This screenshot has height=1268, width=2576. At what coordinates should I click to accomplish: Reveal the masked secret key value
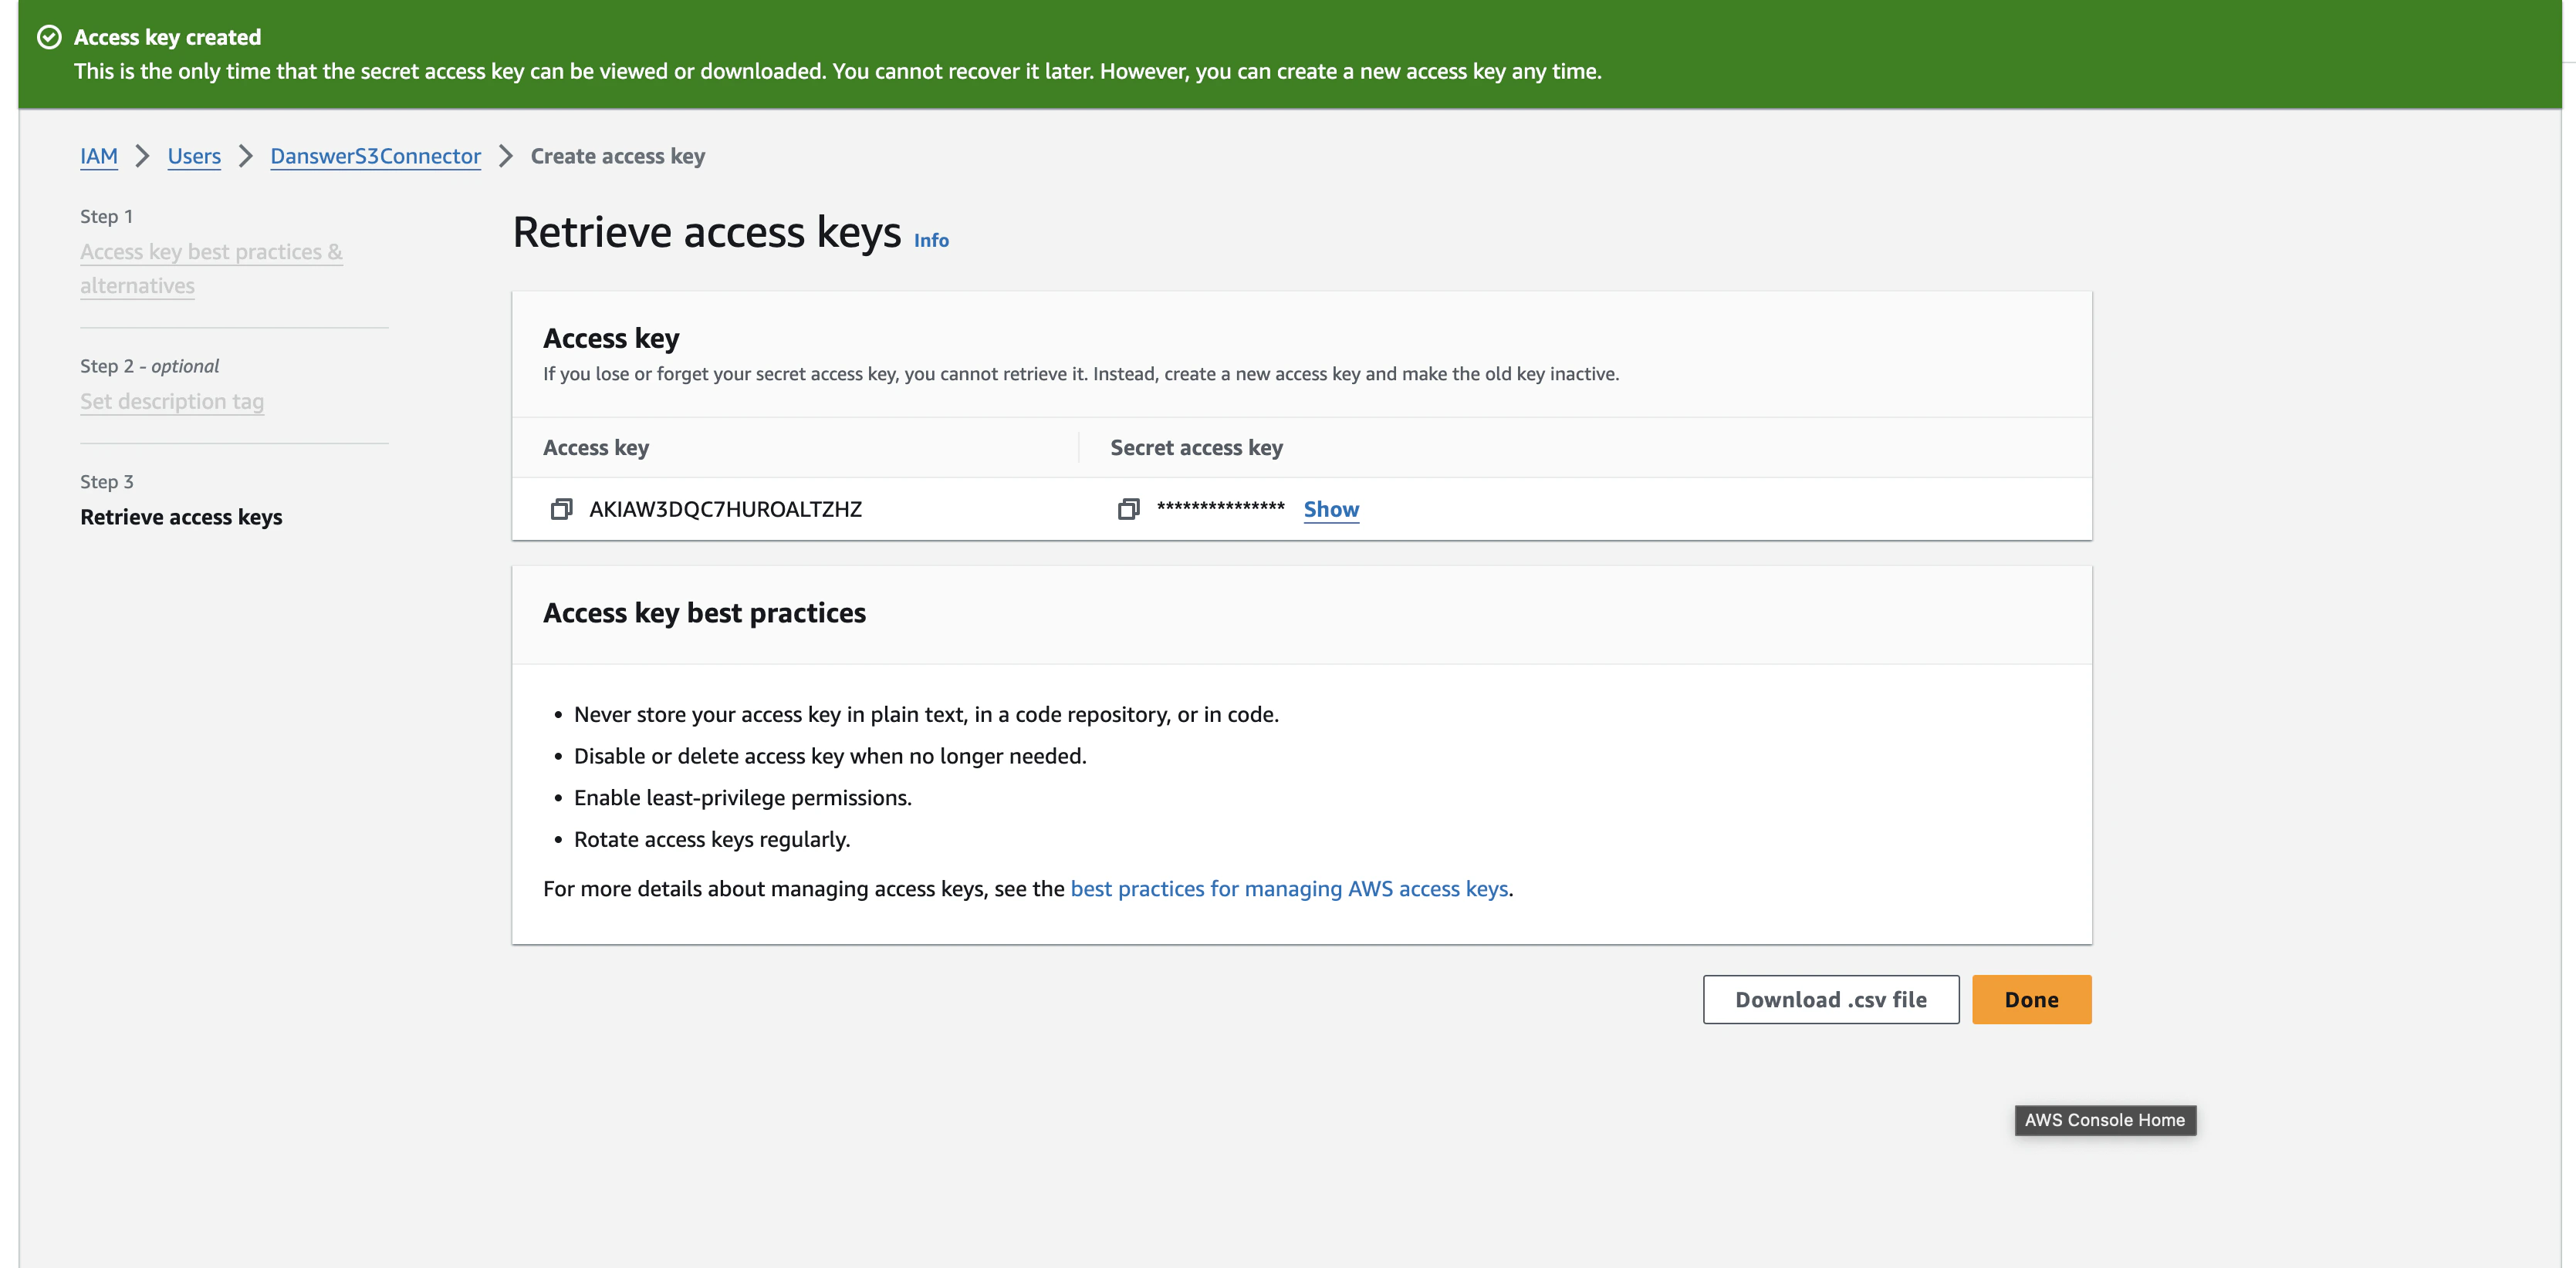[1331, 510]
